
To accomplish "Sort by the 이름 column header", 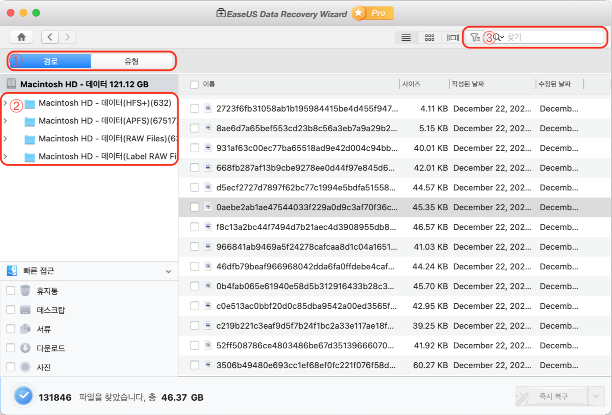I will click(209, 84).
